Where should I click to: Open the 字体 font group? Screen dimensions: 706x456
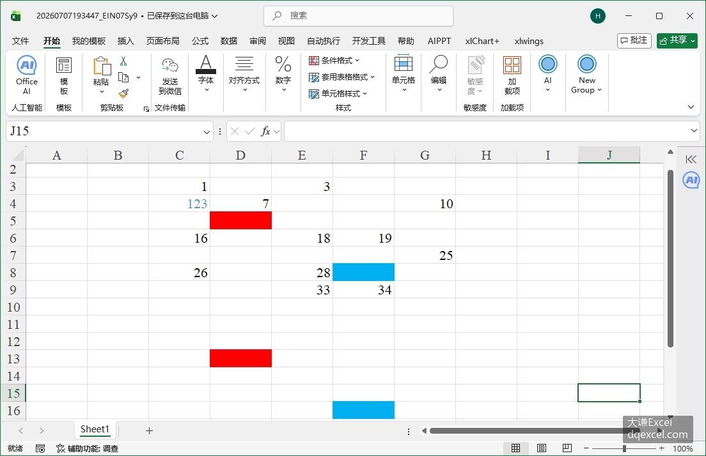click(206, 73)
